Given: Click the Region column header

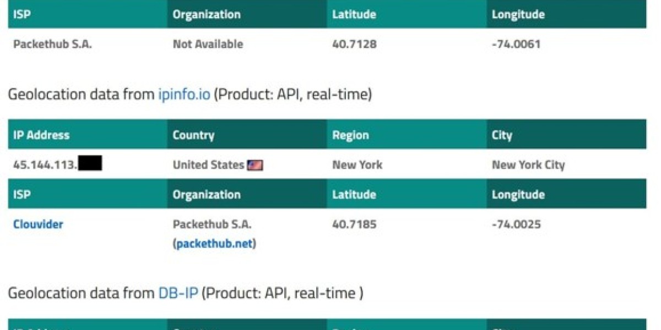Looking at the screenshot, I should pyautogui.click(x=350, y=135).
